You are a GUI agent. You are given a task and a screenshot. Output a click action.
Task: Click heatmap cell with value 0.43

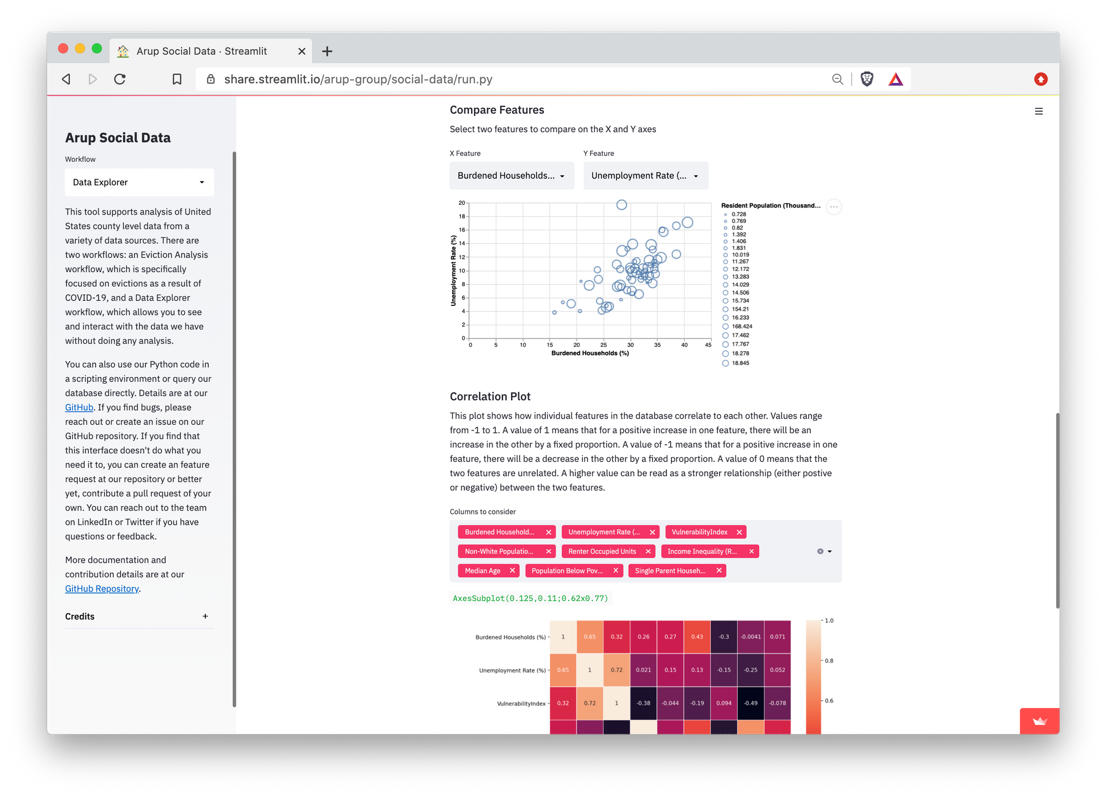[697, 637]
